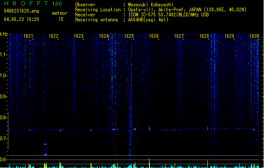
Task: Click the ICOM IC-575 receiver text
Action: 168,15
